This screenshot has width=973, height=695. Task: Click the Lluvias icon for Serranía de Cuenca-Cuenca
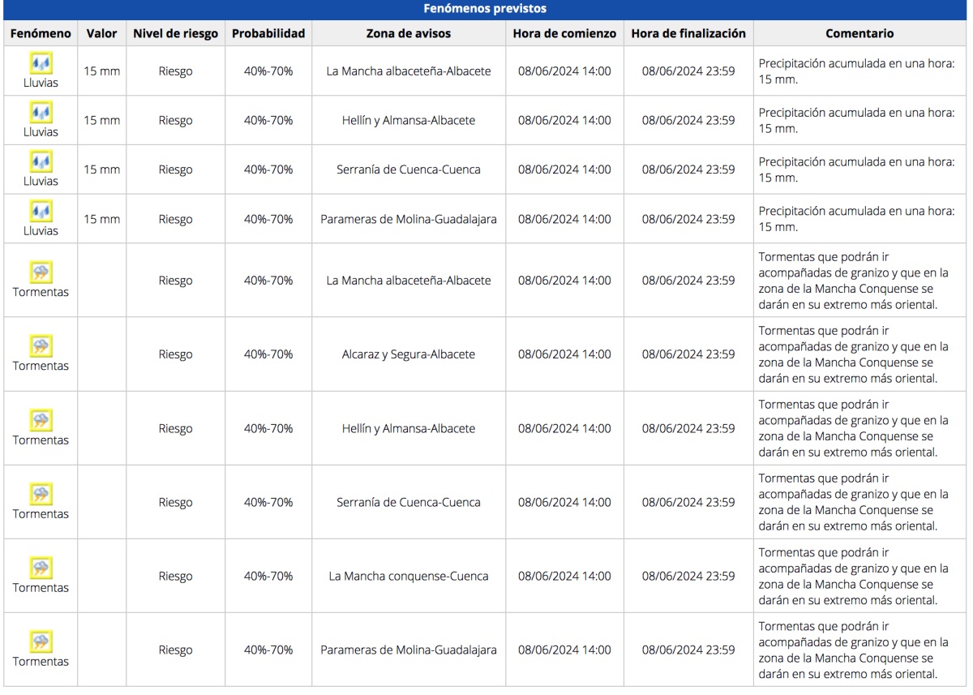click(x=41, y=162)
